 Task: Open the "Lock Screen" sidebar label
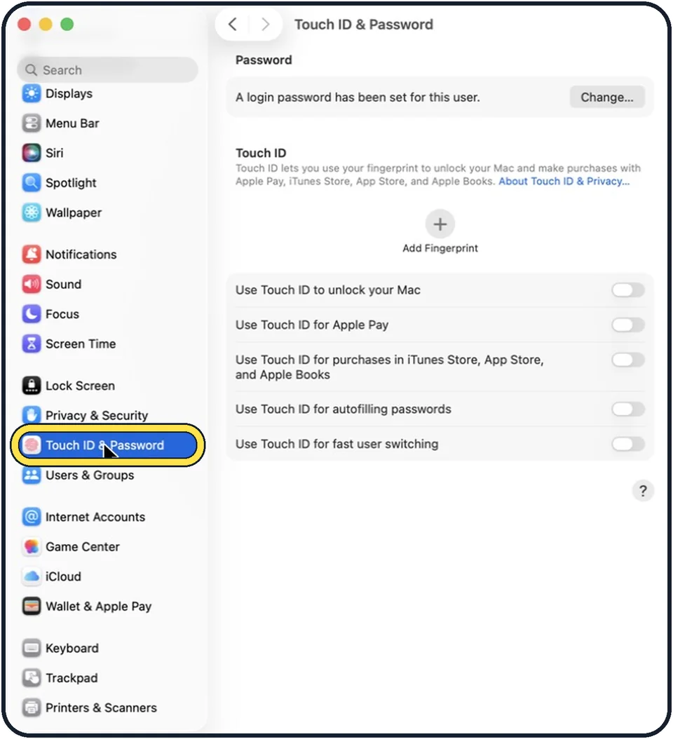80,386
